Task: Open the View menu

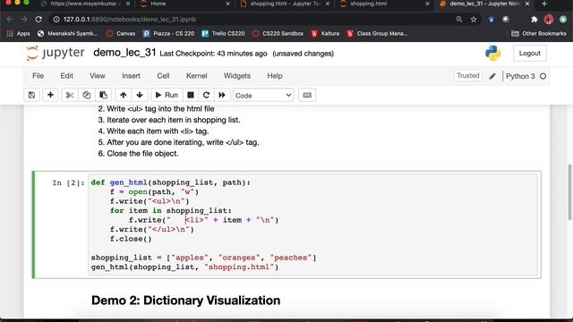Action: click(x=98, y=76)
